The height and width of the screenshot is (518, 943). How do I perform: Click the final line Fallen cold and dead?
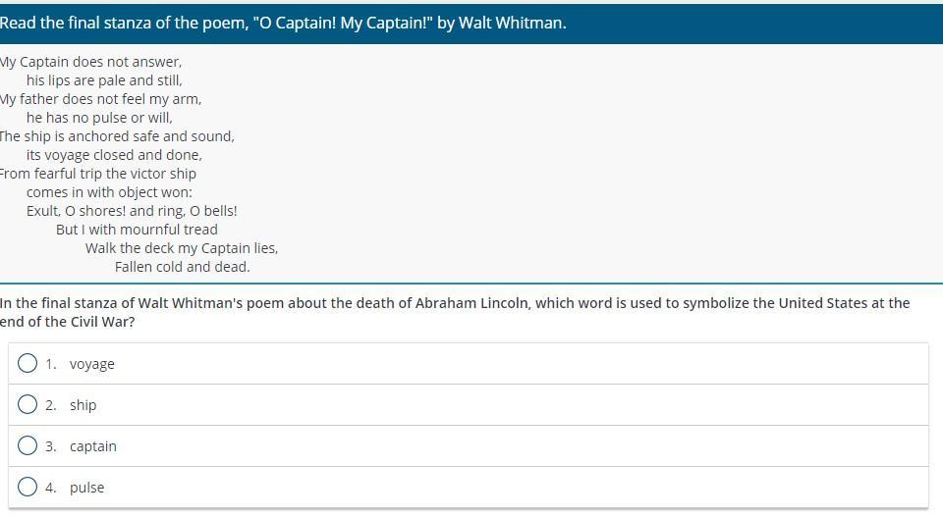point(182,267)
